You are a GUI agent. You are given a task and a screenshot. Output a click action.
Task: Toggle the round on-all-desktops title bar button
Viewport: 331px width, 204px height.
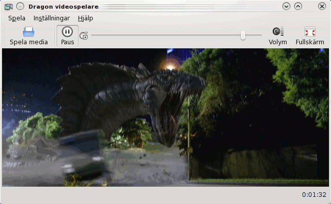[19, 7]
